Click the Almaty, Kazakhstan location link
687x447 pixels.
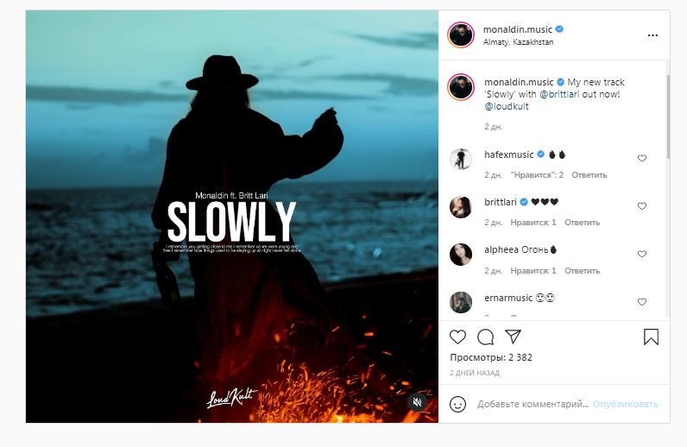pyautogui.click(x=518, y=42)
